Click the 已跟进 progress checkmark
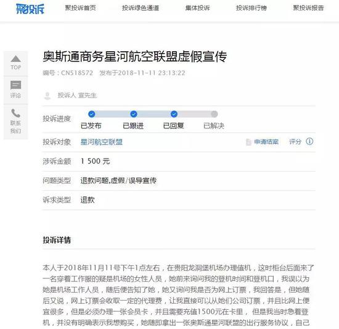The height and width of the screenshot is (329, 339). click(x=134, y=114)
